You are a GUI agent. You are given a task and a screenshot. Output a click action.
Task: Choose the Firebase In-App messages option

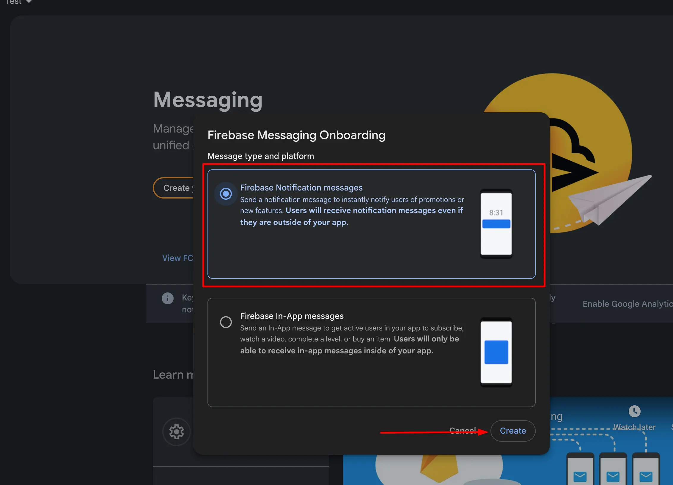pyautogui.click(x=226, y=322)
